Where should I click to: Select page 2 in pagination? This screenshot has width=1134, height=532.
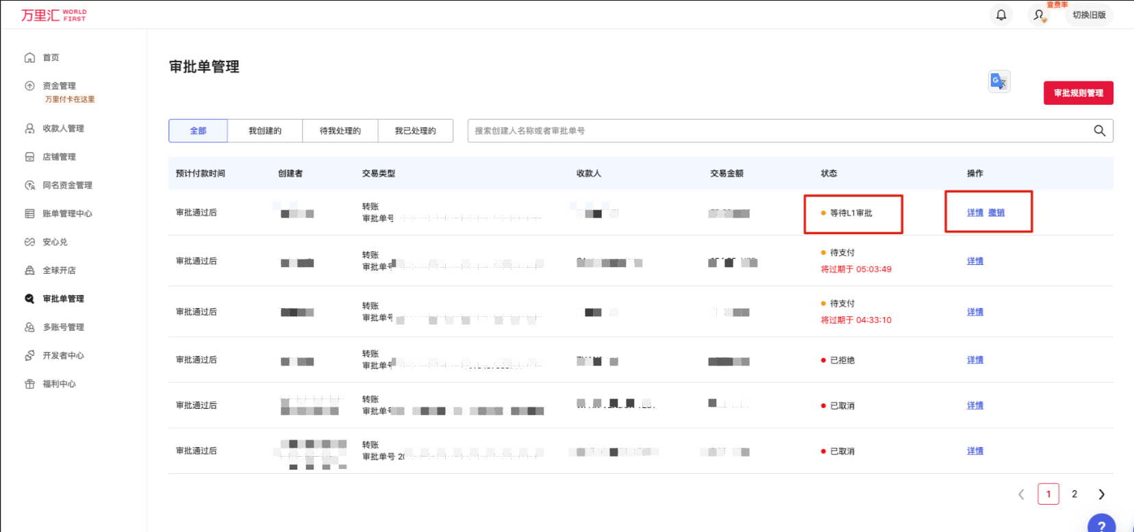(x=1074, y=494)
